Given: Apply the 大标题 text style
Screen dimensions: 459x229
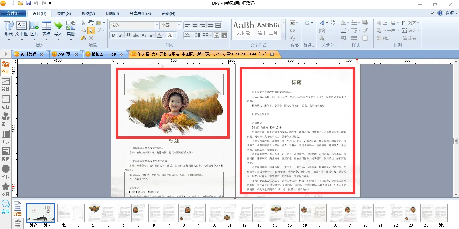Looking at the screenshot, I should [x=244, y=28].
